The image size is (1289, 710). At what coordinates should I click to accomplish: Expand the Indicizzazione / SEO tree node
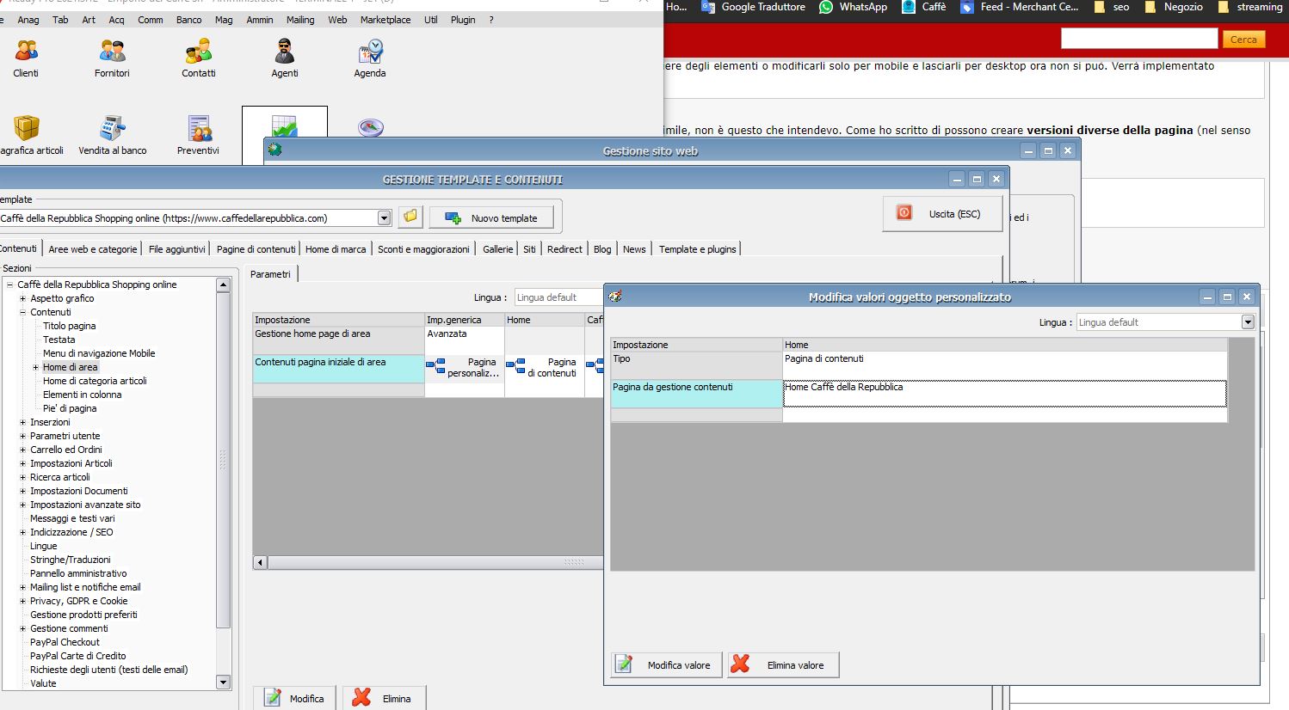23,532
